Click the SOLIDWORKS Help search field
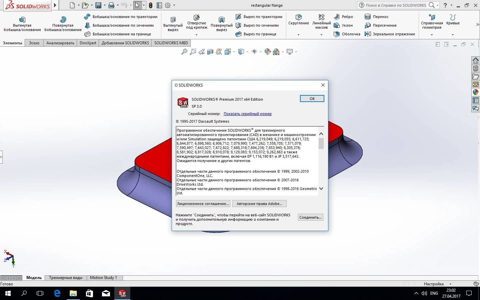This screenshot has width=480, height=300. pyautogui.click(x=396, y=5)
